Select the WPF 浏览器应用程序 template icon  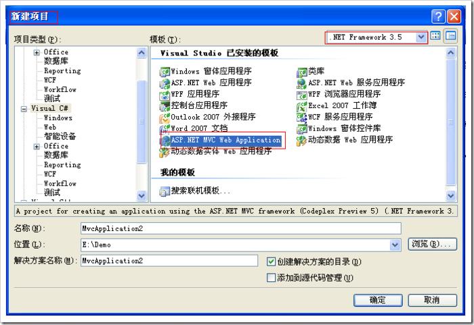click(302, 95)
